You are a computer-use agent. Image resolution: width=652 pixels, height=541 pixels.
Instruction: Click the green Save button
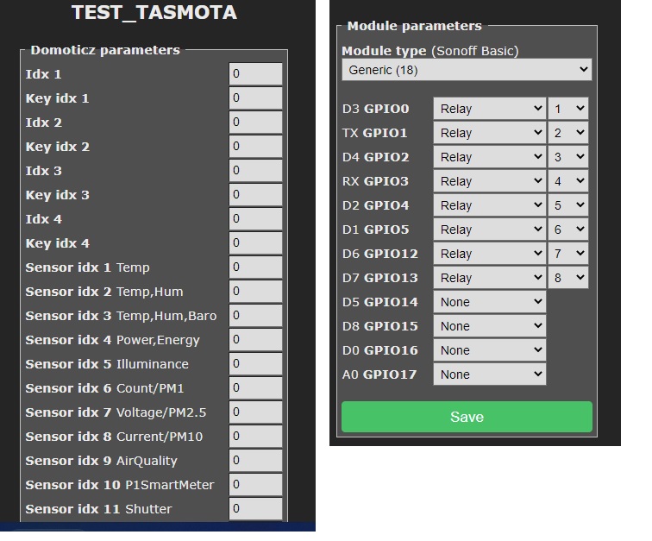pos(467,417)
